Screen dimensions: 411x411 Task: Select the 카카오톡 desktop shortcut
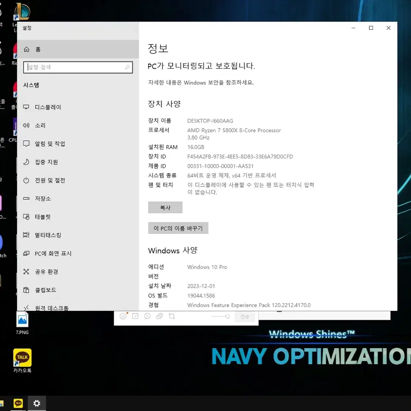22,361
